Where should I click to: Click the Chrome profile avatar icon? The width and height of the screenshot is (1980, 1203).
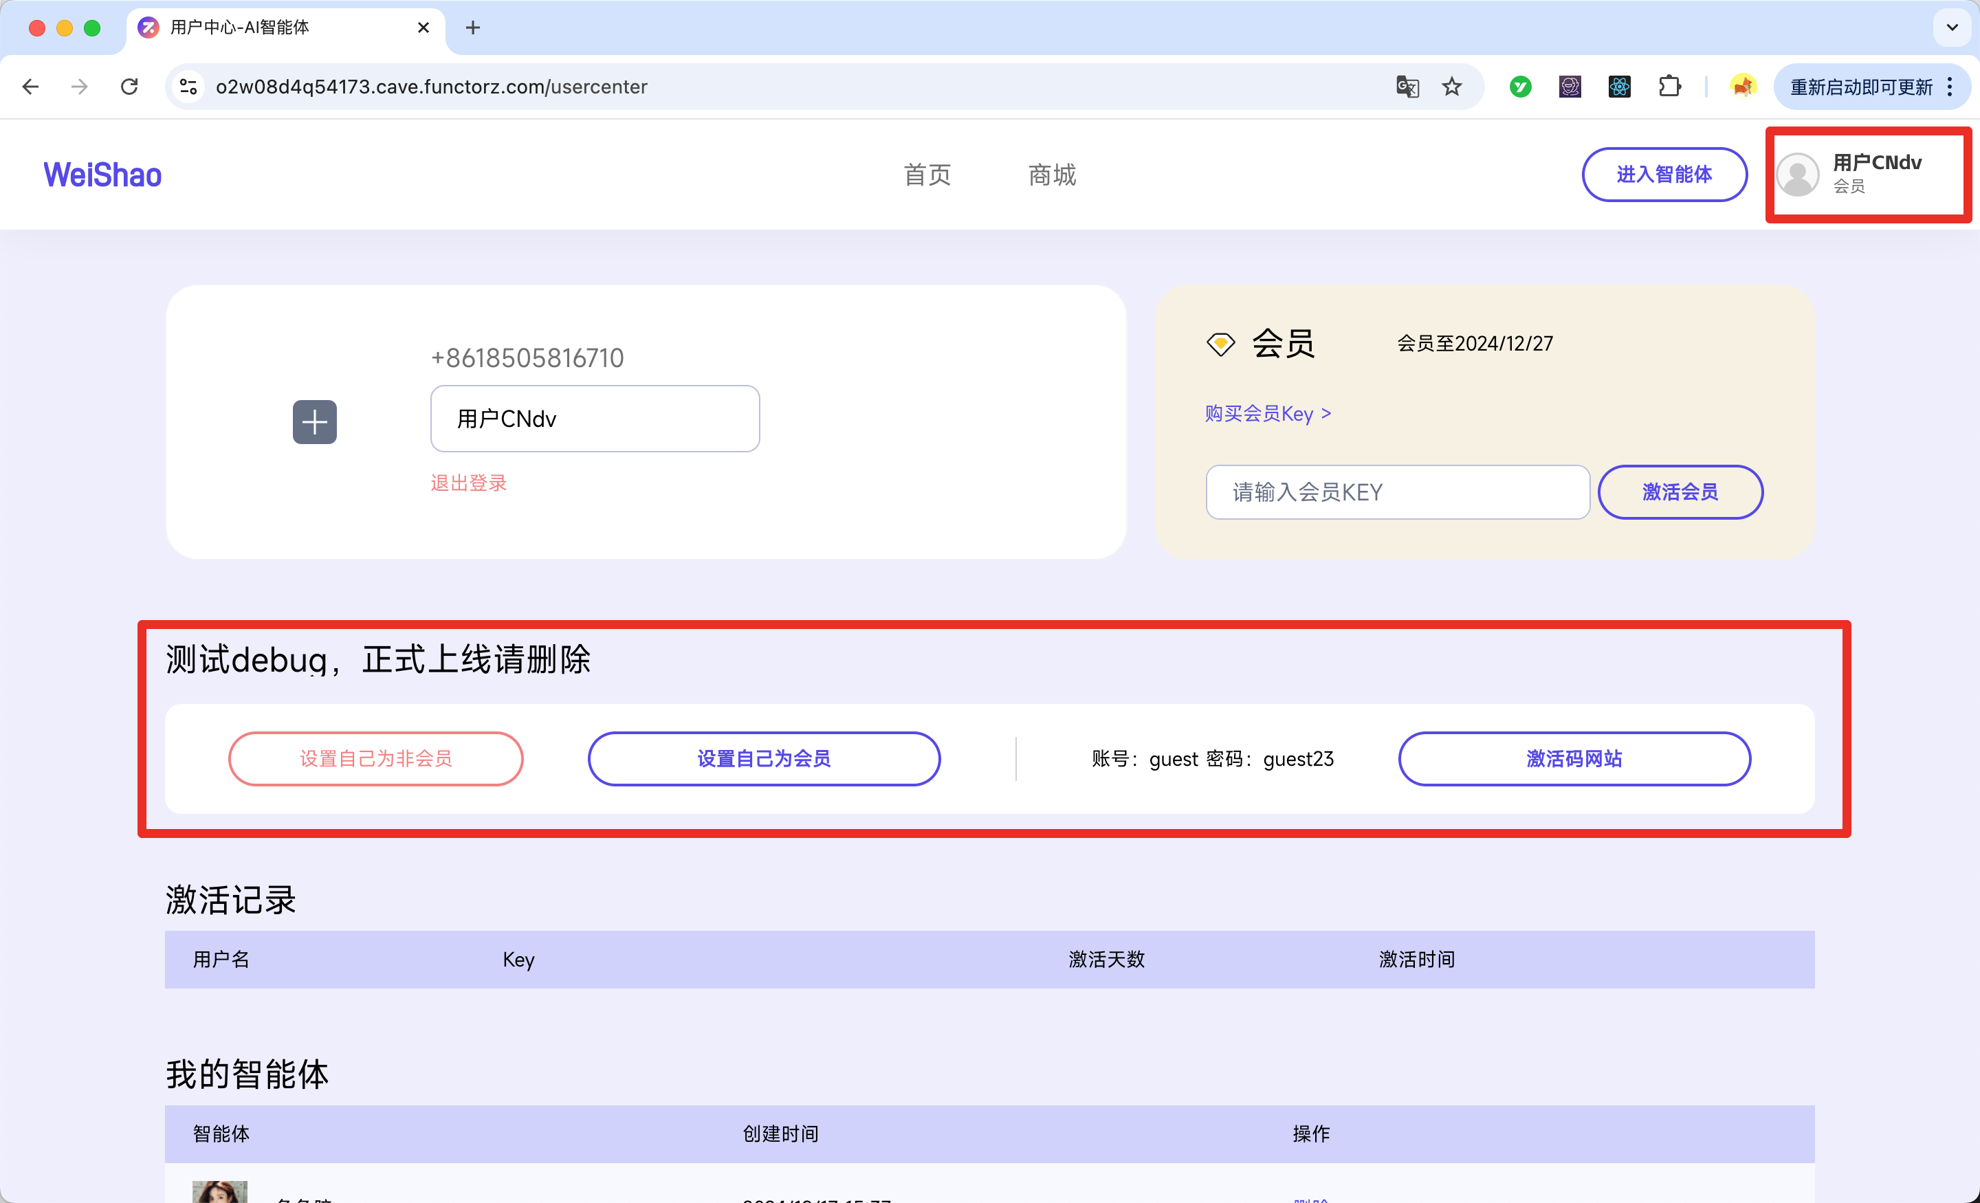[1742, 87]
